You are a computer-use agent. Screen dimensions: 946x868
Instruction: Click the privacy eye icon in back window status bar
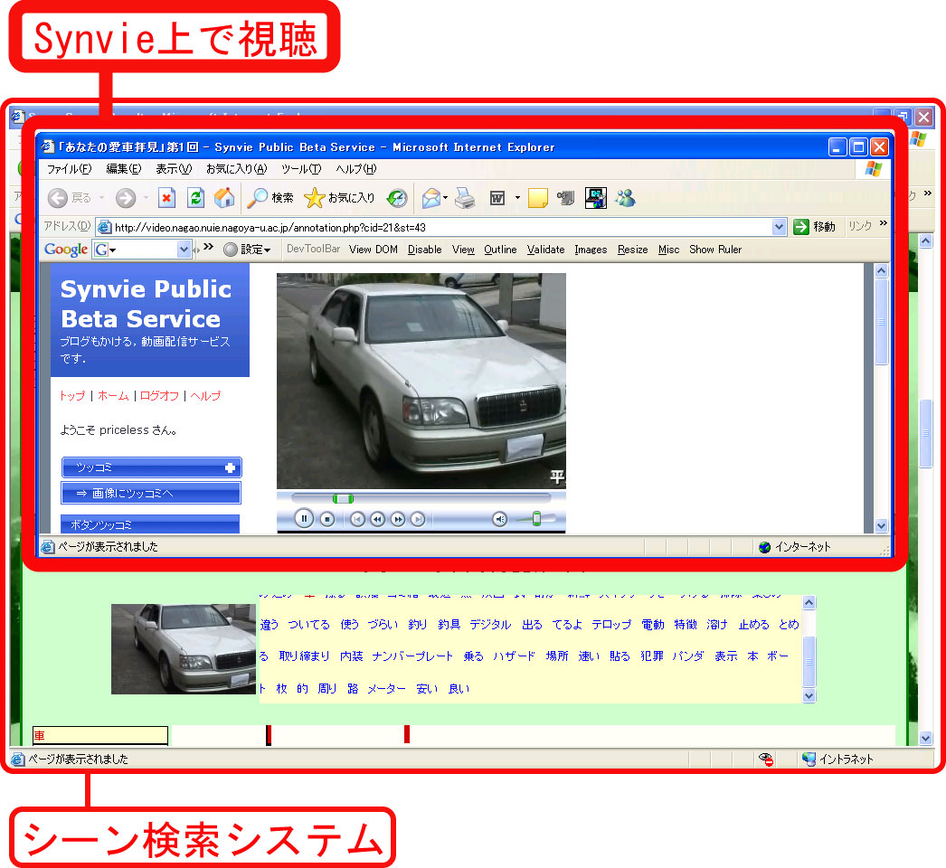[x=766, y=759]
